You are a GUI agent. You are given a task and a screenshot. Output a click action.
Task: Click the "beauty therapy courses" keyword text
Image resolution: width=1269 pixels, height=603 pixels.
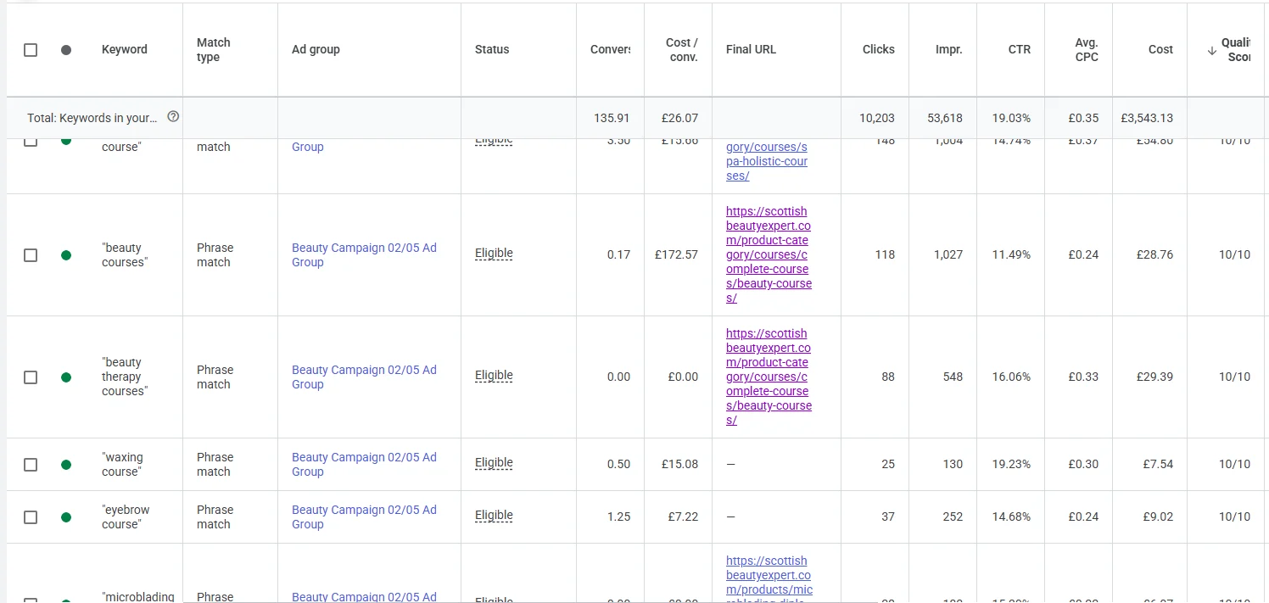pos(125,377)
